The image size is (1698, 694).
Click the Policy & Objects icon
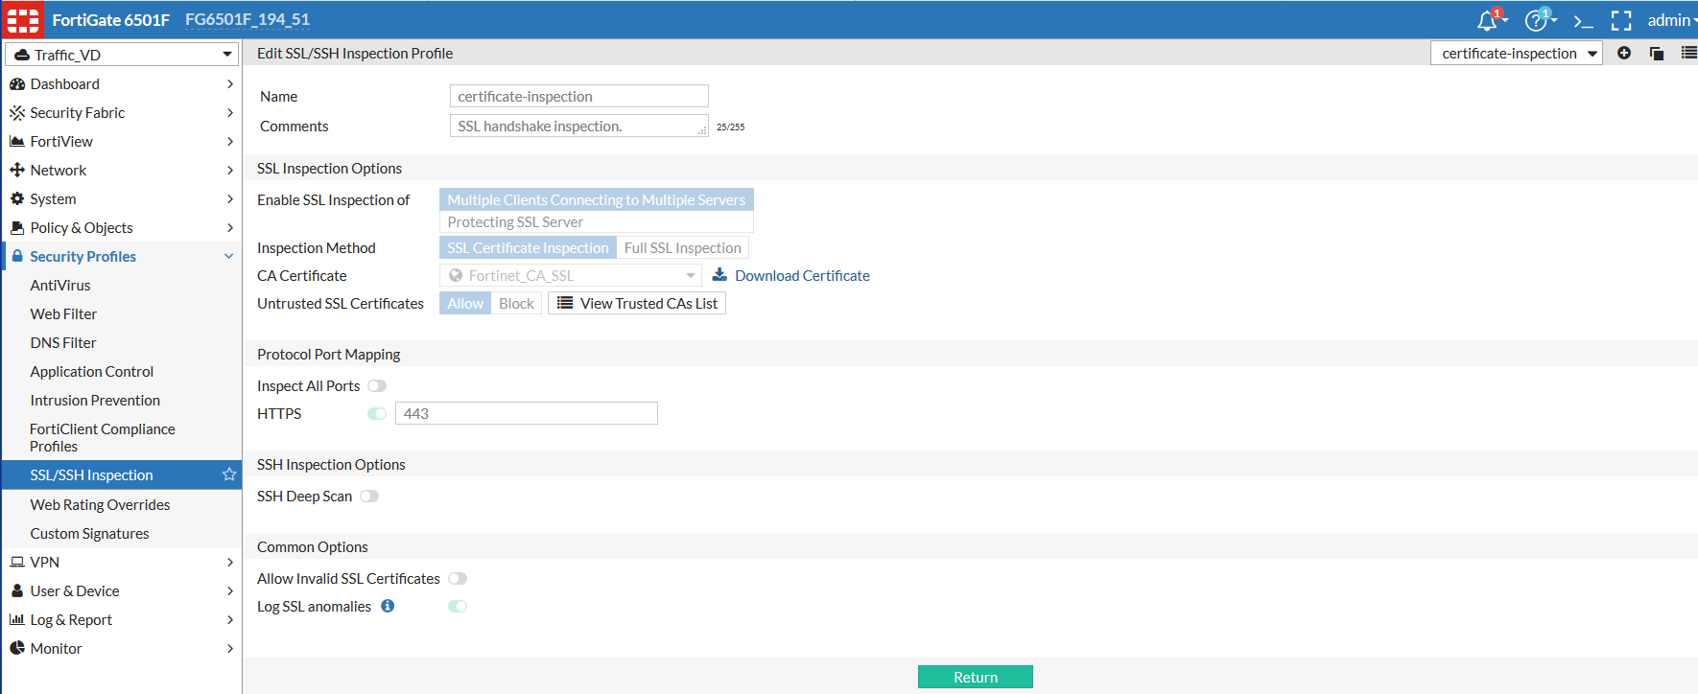tap(17, 228)
